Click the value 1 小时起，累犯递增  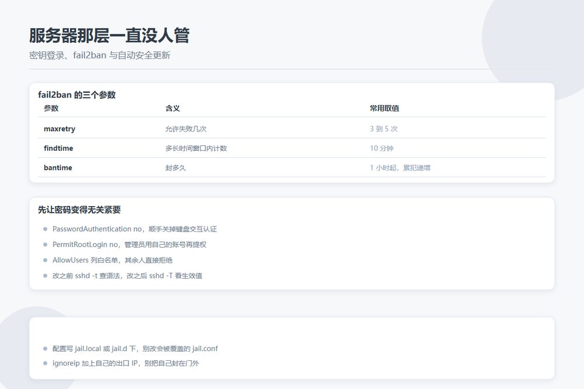pos(400,168)
